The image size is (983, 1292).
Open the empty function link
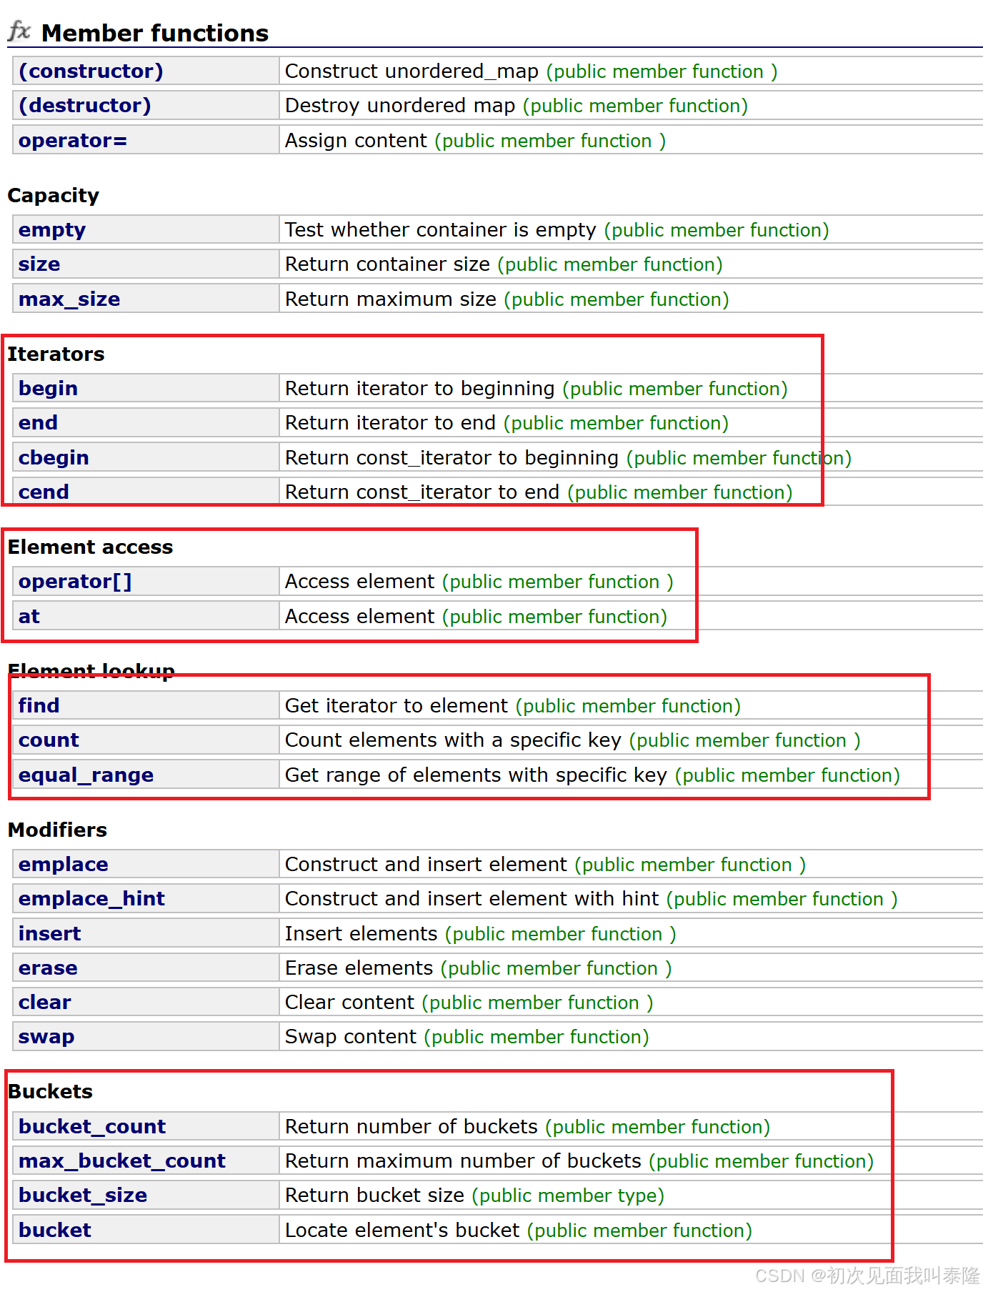coord(52,230)
